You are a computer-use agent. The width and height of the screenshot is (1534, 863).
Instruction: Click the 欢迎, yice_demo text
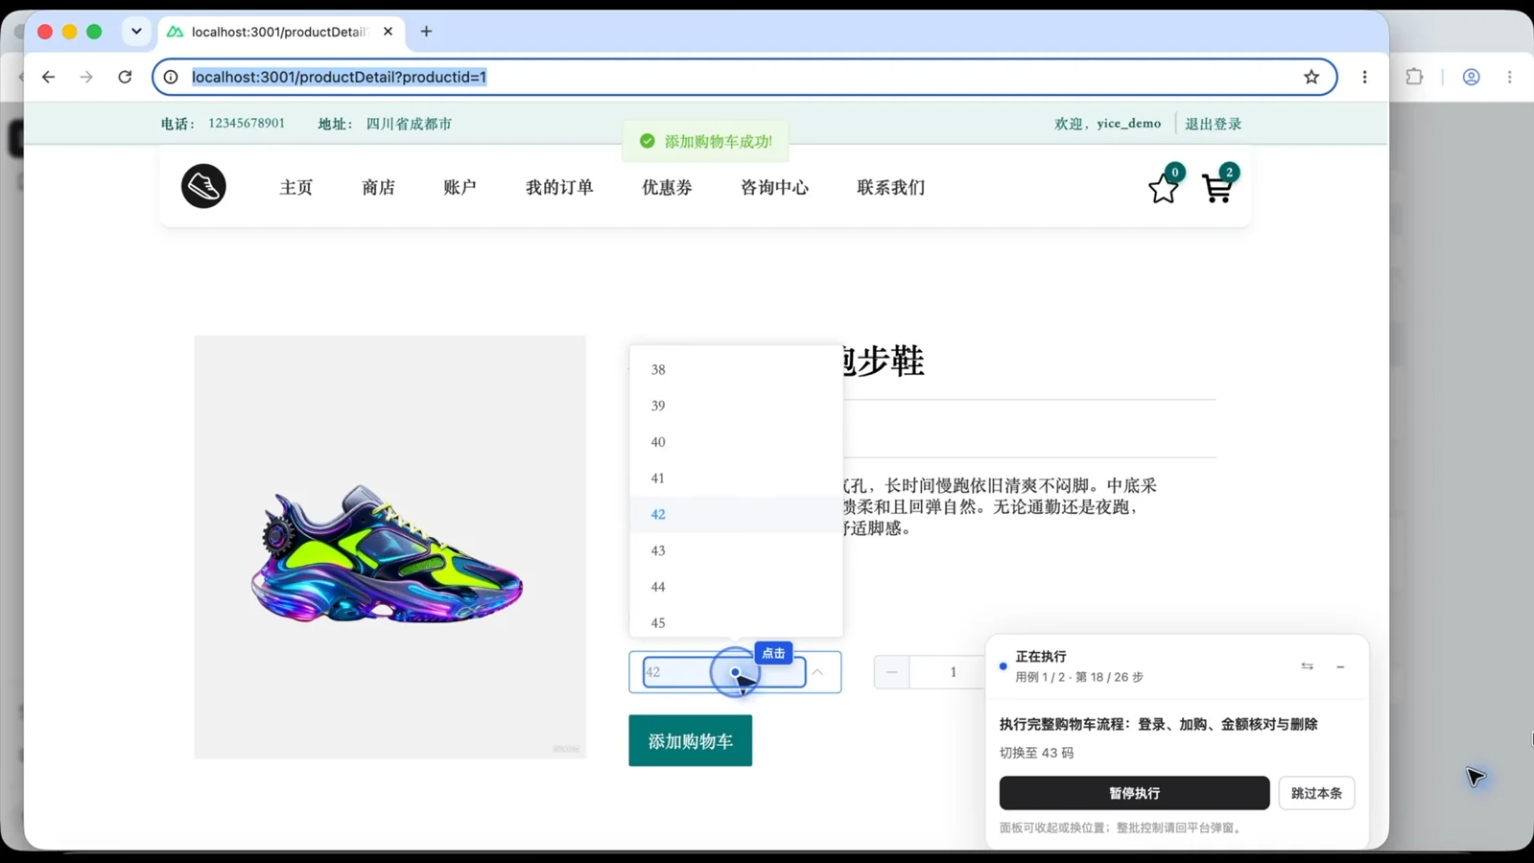click(x=1107, y=124)
